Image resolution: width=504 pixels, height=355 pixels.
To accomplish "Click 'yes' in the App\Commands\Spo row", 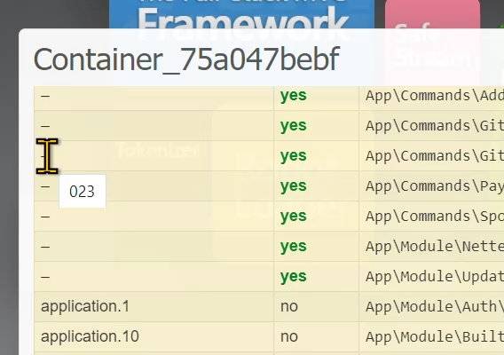I will pyautogui.click(x=294, y=216).
